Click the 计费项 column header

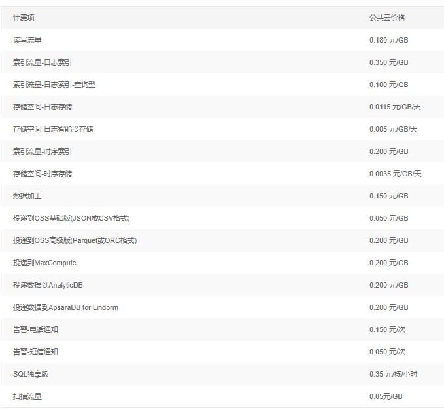click(24, 18)
